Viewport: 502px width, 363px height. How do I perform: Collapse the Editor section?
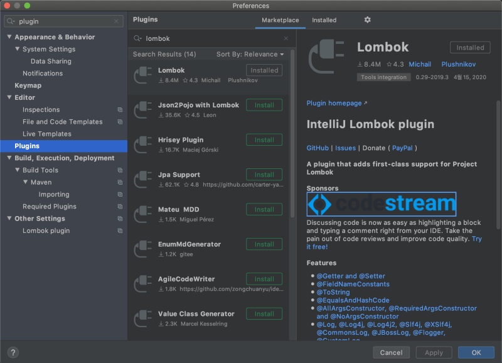coord(9,97)
